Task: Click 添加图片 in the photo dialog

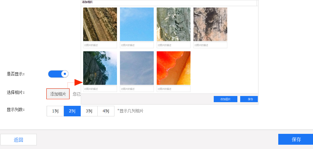Action: [225, 99]
